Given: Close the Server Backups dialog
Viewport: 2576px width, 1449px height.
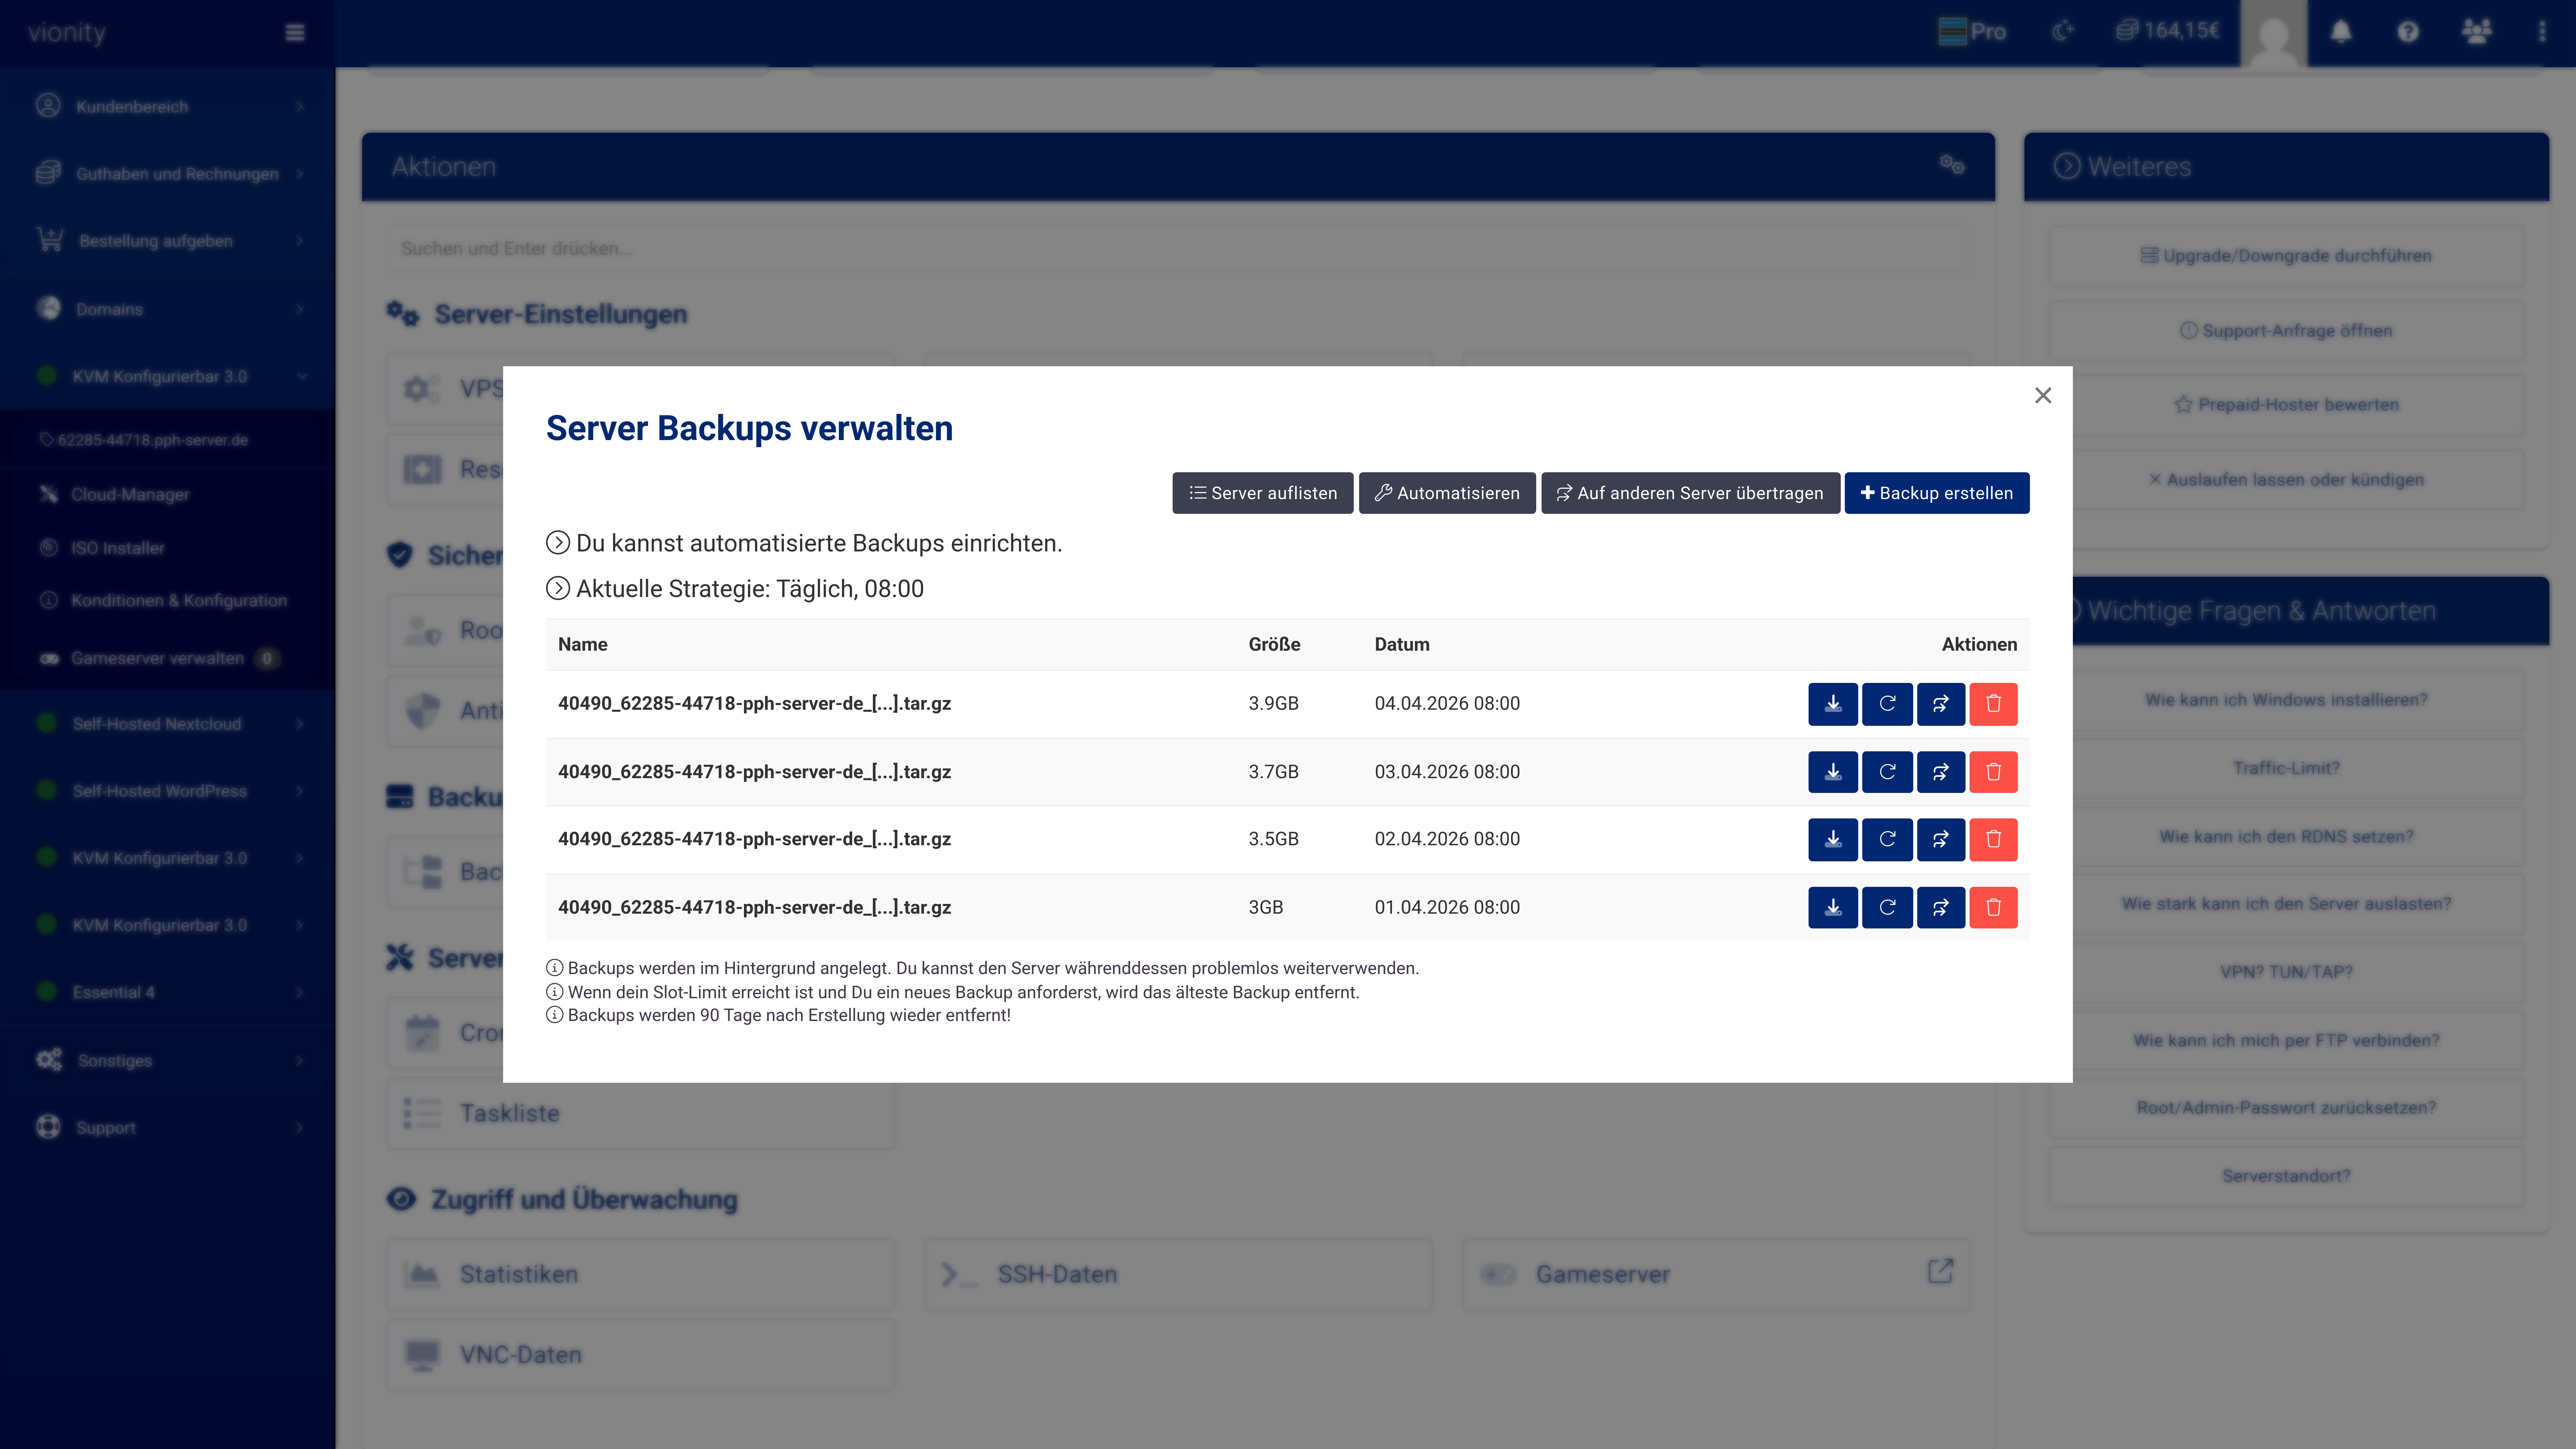Looking at the screenshot, I should (x=2043, y=396).
